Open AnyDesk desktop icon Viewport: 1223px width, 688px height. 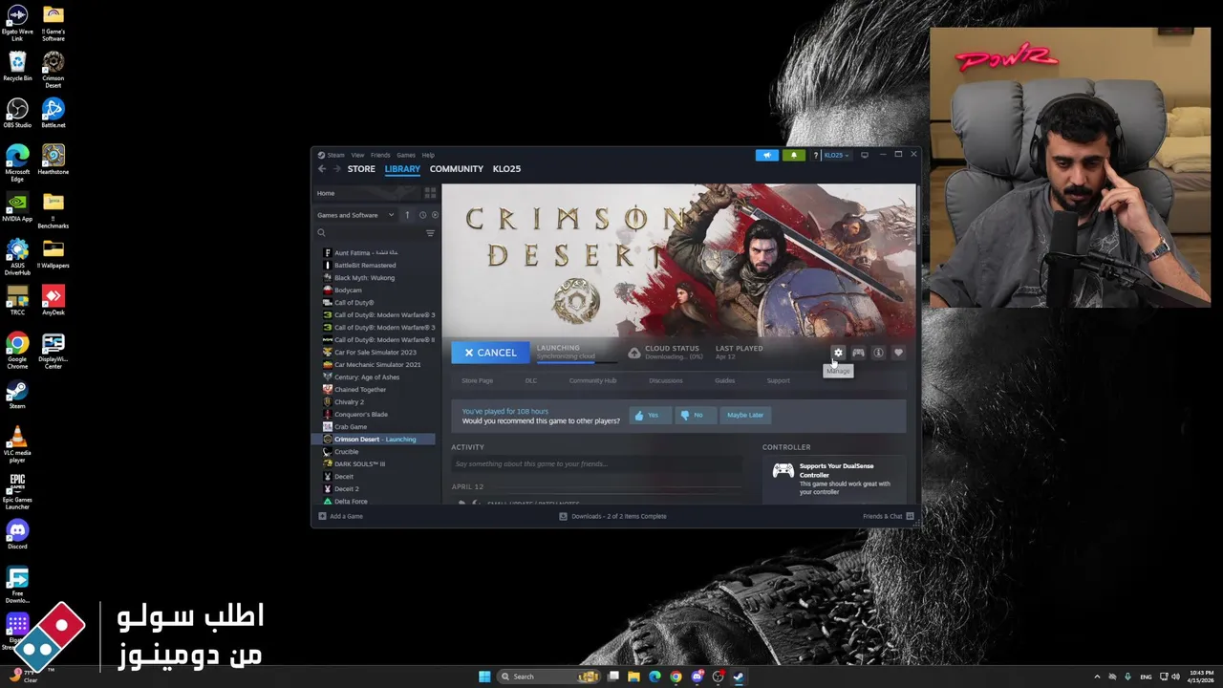pos(54,300)
